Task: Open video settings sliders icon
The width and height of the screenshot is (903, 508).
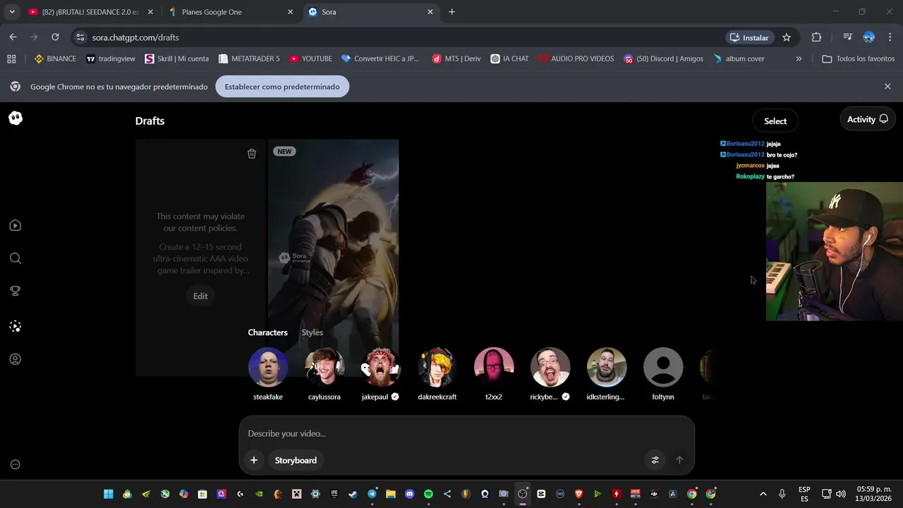Action: (655, 460)
